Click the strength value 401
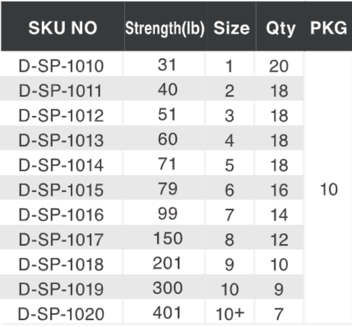 point(166,313)
